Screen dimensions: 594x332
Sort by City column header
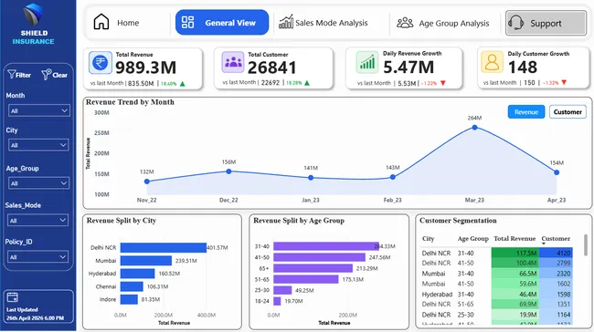point(428,239)
